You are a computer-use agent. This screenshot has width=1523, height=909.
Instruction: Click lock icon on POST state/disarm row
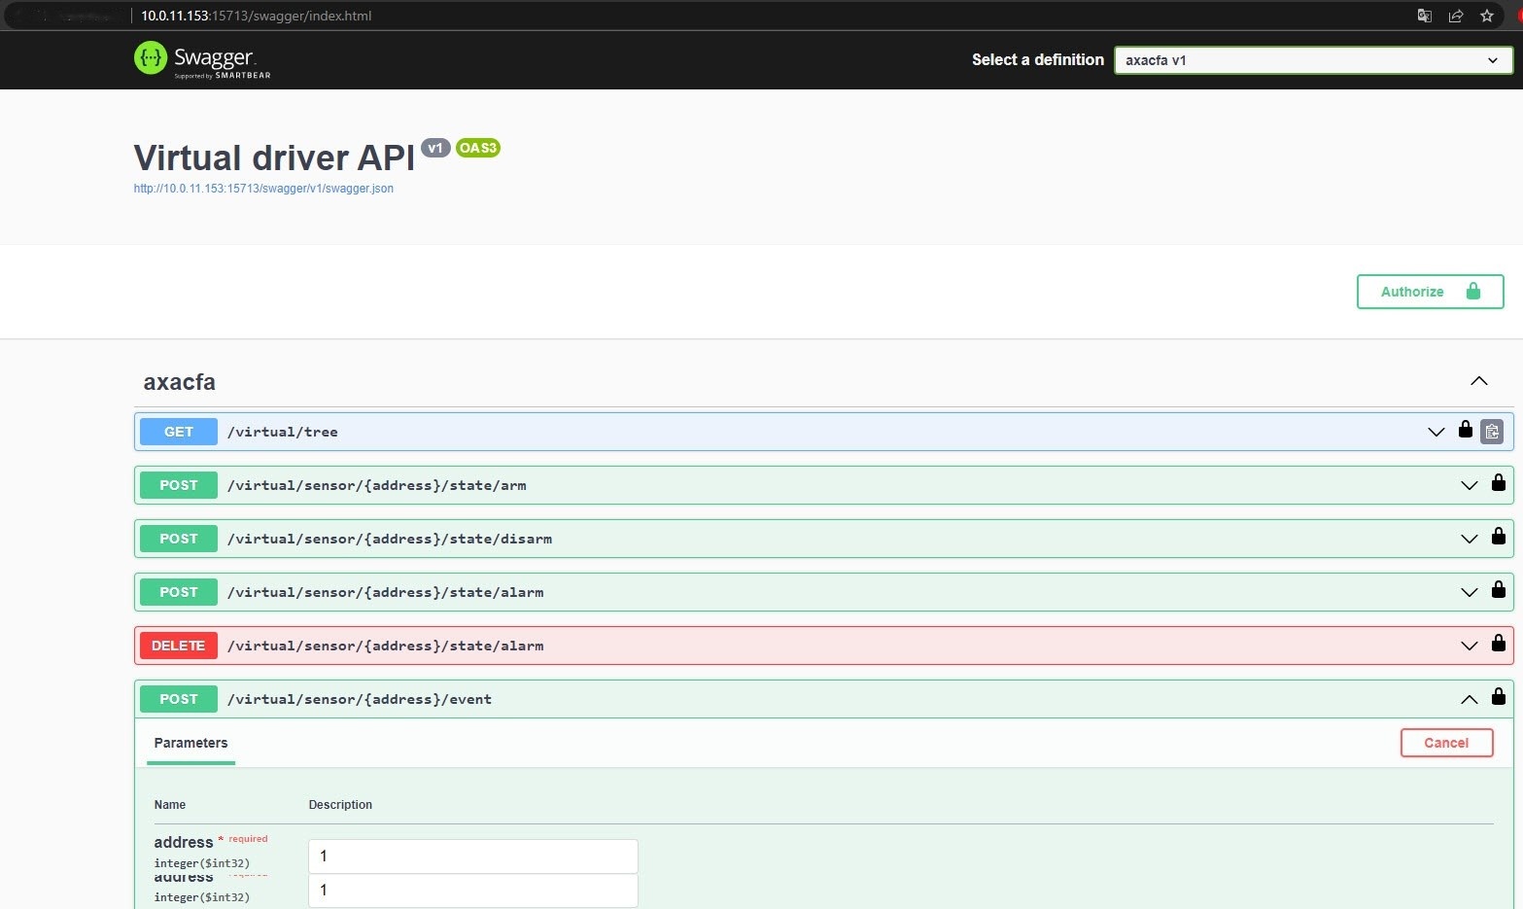pos(1498,537)
